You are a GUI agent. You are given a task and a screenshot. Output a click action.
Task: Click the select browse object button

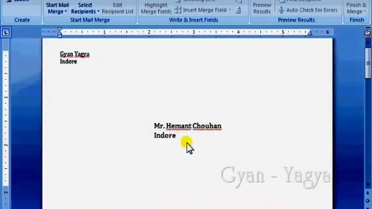click(368, 201)
